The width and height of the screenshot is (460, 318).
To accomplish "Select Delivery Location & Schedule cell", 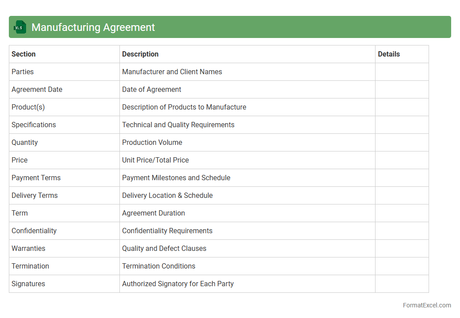I will pos(167,196).
